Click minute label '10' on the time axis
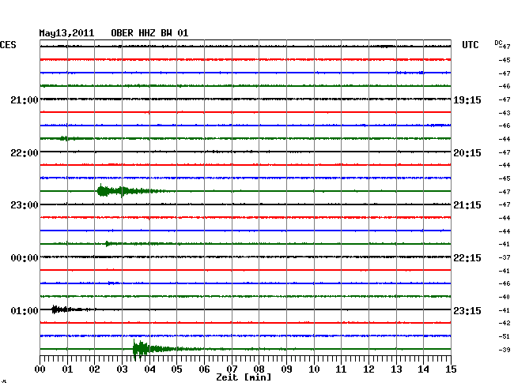Viewport: 514px width, 390px height. tap(314, 369)
